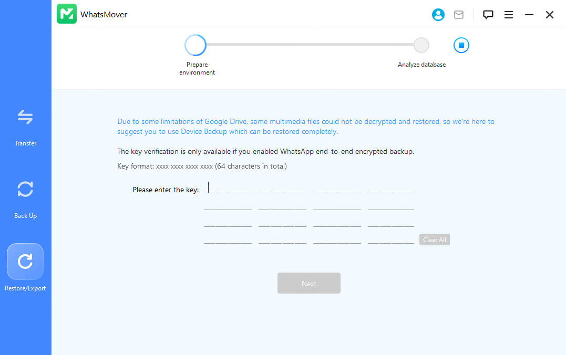This screenshot has height=355, width=566.
Task: Focus the fourth key field in first row
Action: click(391, 187)
